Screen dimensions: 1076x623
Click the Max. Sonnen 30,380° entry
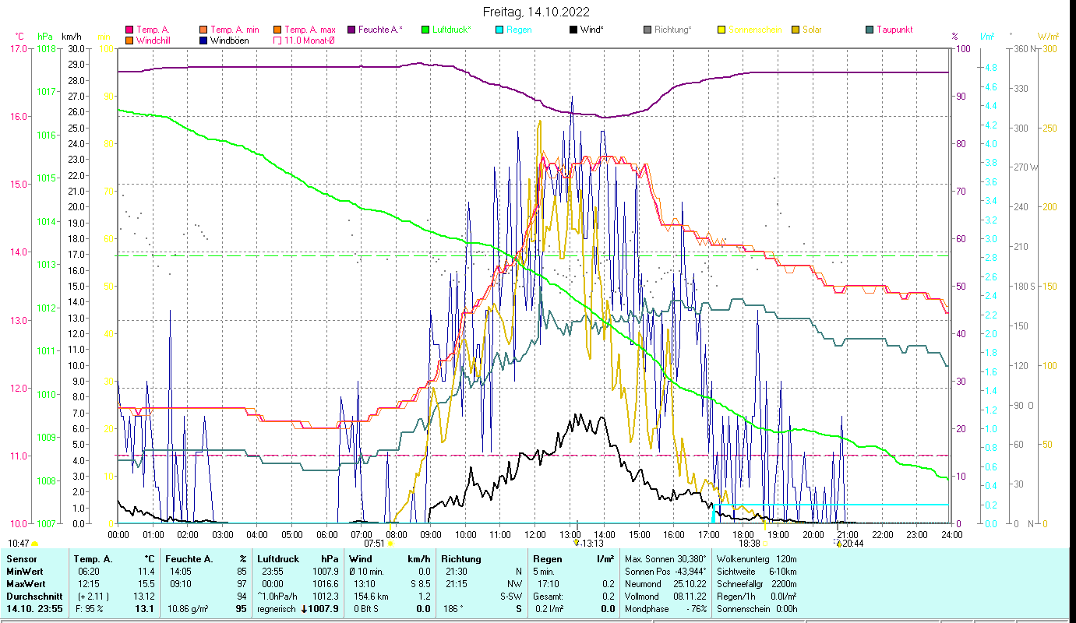click(665, 559)
